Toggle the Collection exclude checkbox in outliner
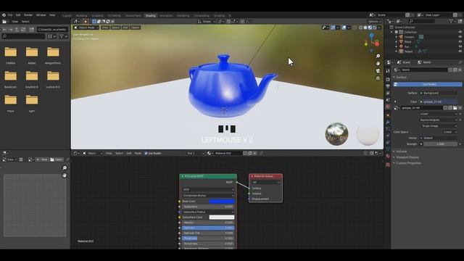Image resolution: width=464 pixels, height=261 pixels. click(397, 32)
